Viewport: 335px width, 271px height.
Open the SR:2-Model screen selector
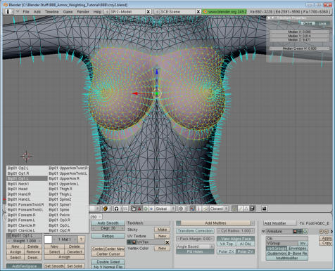pos(107,12)
